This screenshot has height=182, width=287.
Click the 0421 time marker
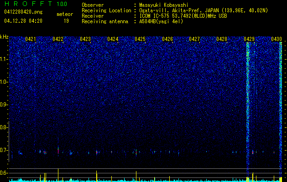coord(31,39)
